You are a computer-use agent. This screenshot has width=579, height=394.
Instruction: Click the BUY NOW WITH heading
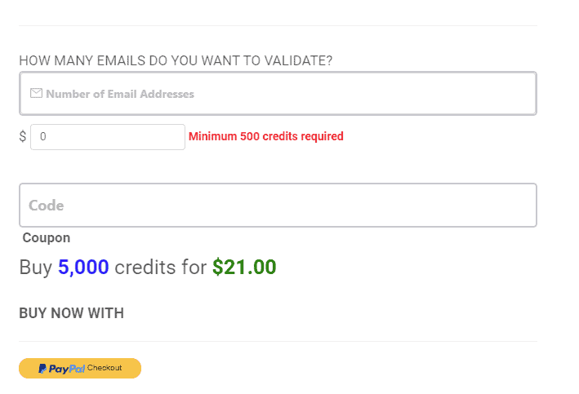[72, 313]
